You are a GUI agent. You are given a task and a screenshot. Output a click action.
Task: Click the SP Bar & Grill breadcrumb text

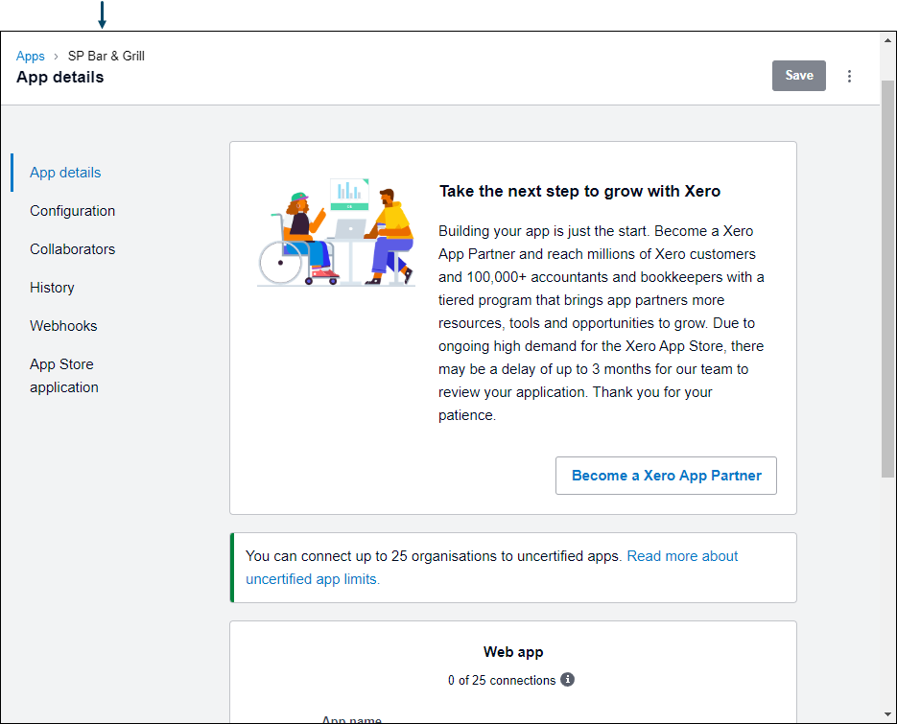[106, 56]
